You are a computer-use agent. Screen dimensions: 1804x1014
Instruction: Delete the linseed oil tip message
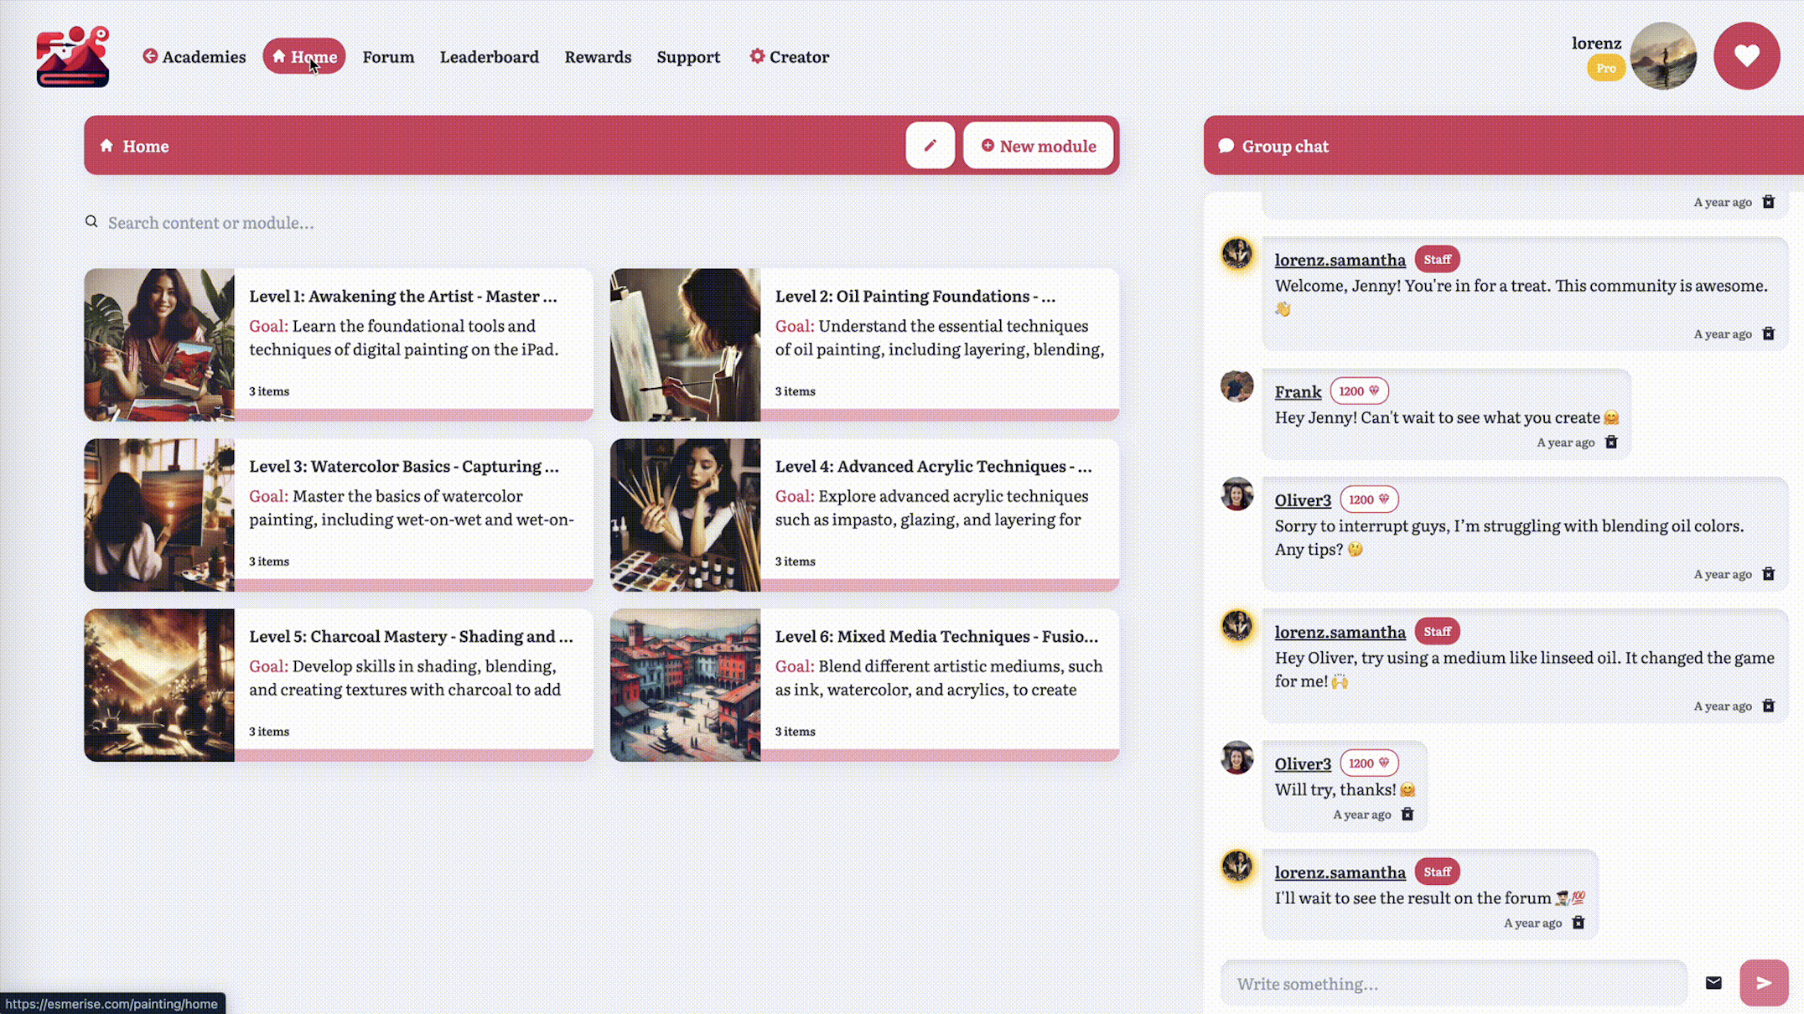(1768, 706)
